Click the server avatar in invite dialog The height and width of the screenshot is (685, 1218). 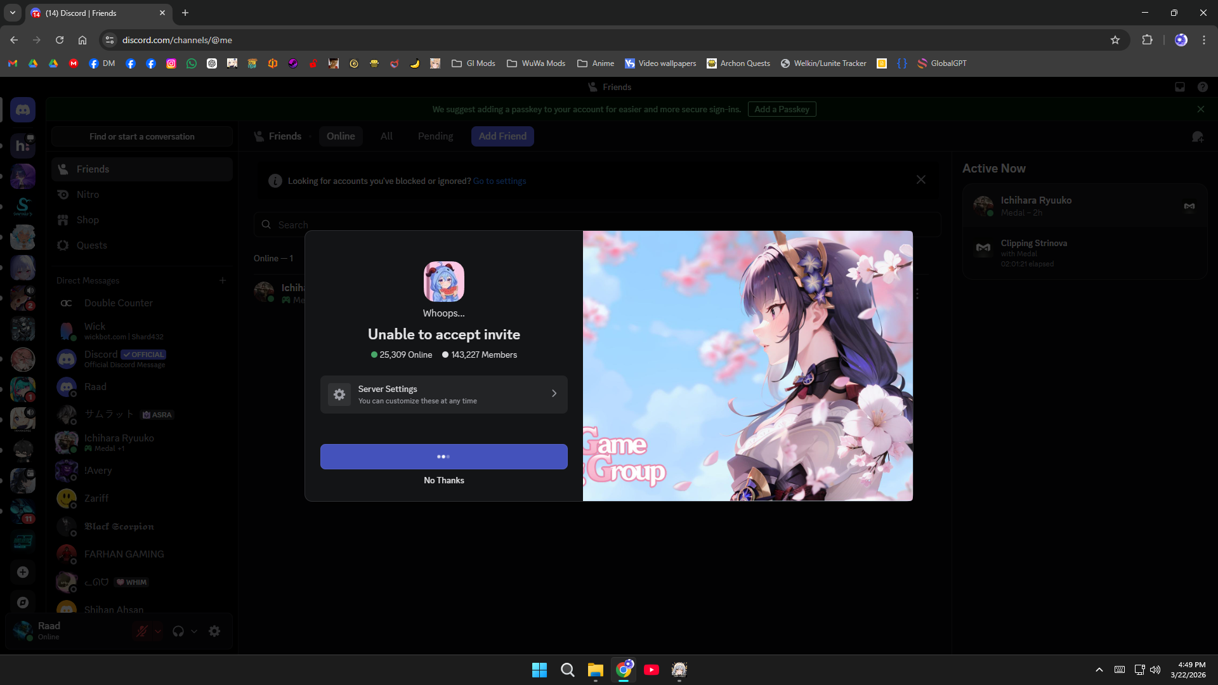click(444, 282)
